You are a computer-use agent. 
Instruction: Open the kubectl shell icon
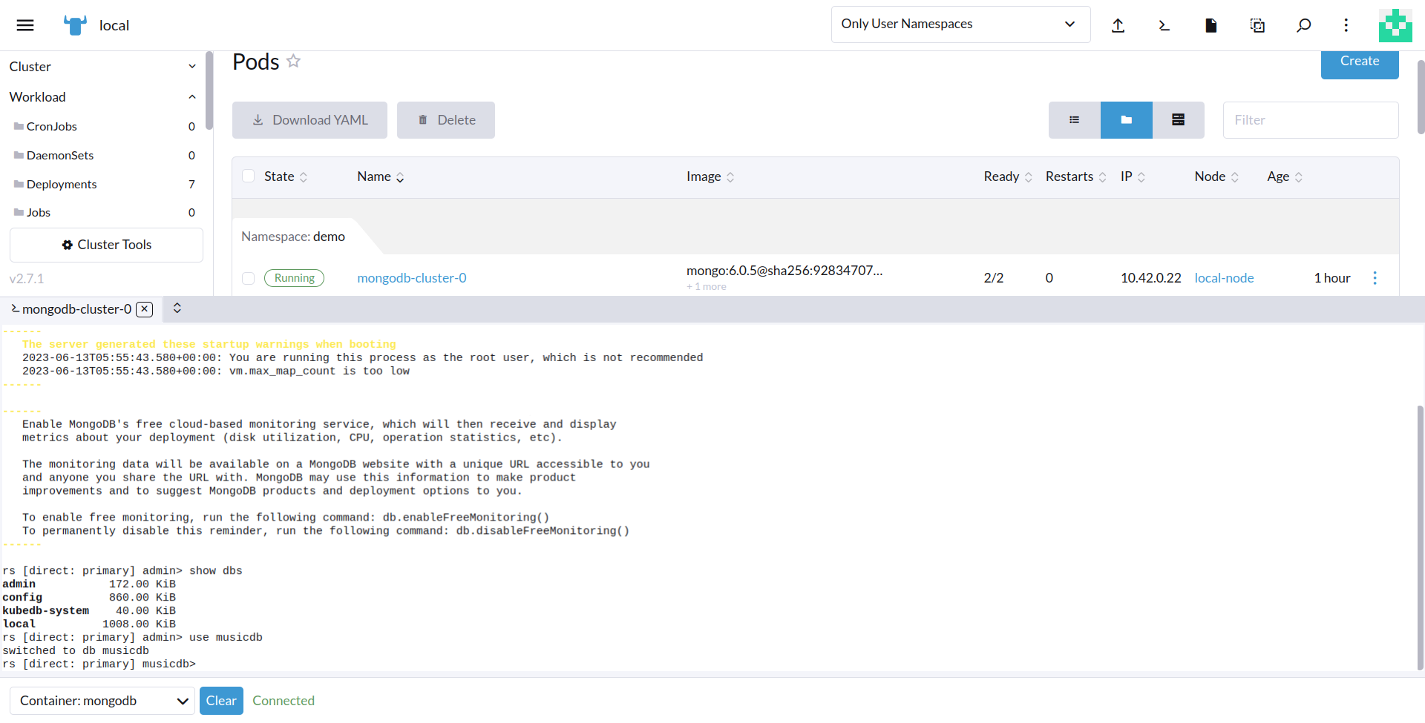(x=1164, y=25)
